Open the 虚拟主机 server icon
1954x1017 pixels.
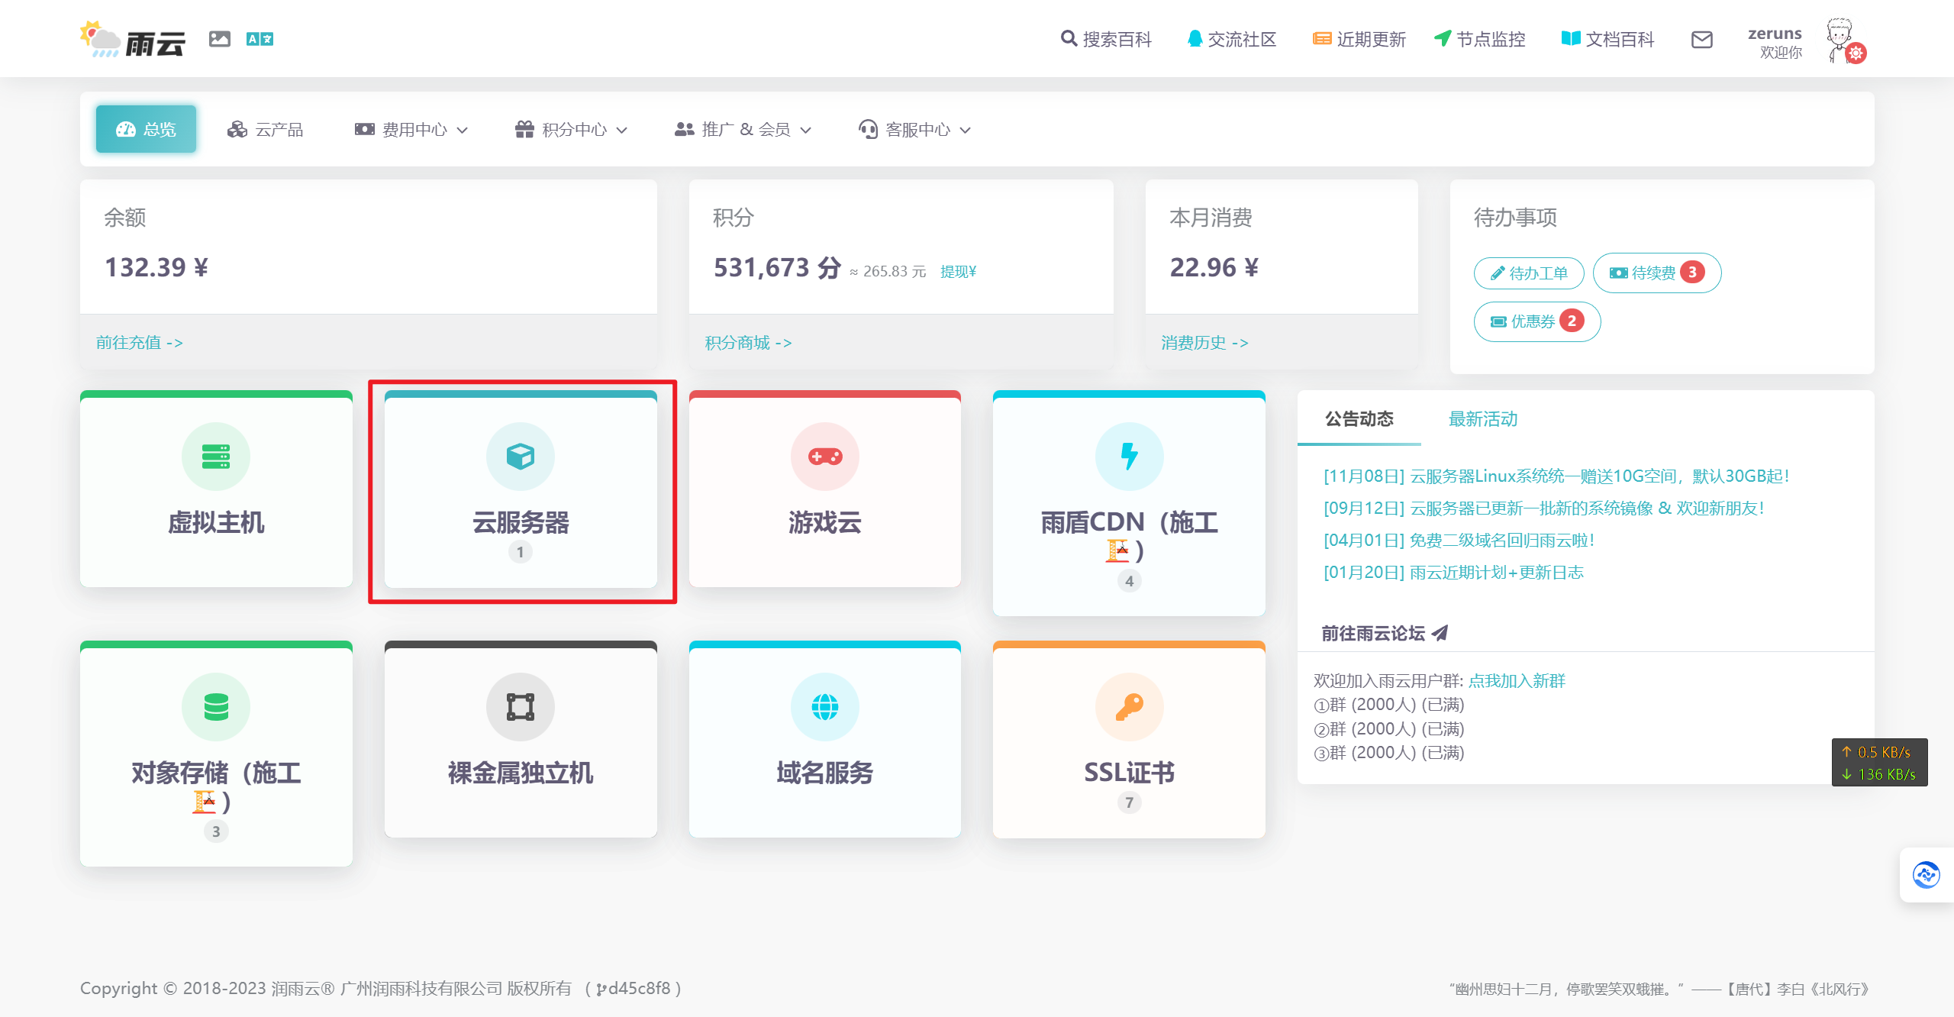[x=216, y=457]
